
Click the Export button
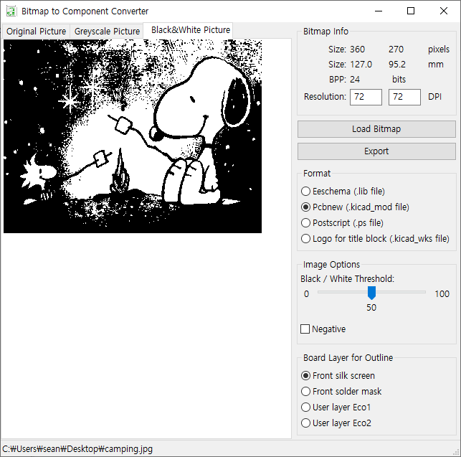coord(376,151)
